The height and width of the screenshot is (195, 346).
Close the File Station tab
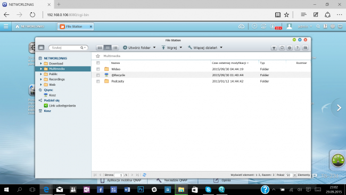pos(90,27)
